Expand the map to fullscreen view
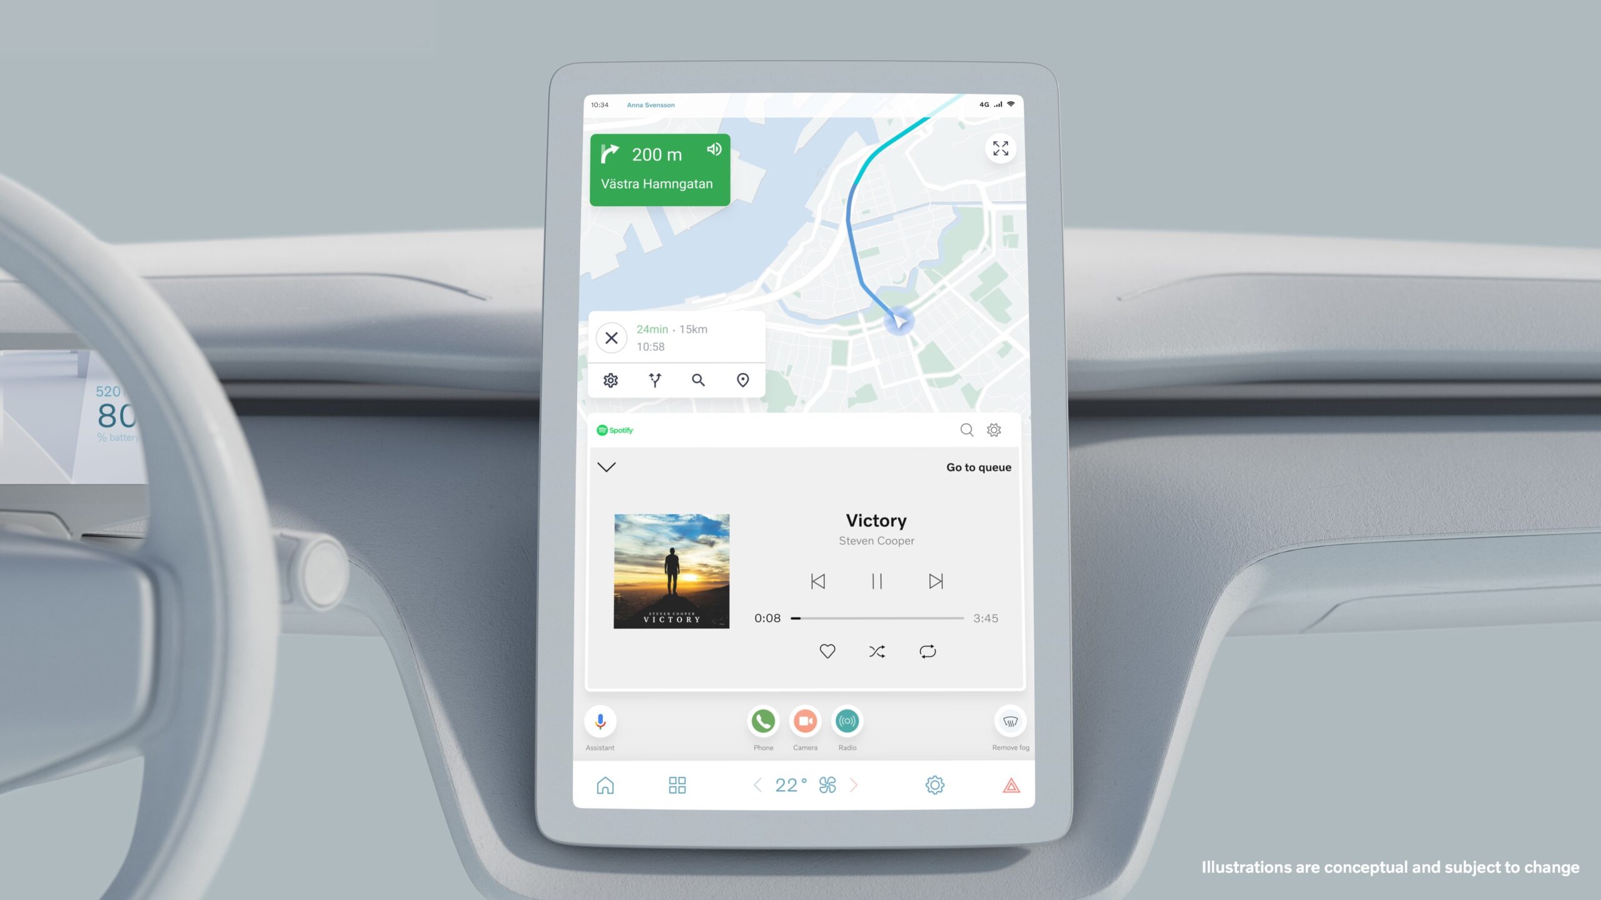The width and height of the screenshot is (1601, 900). tap(998, 147)
